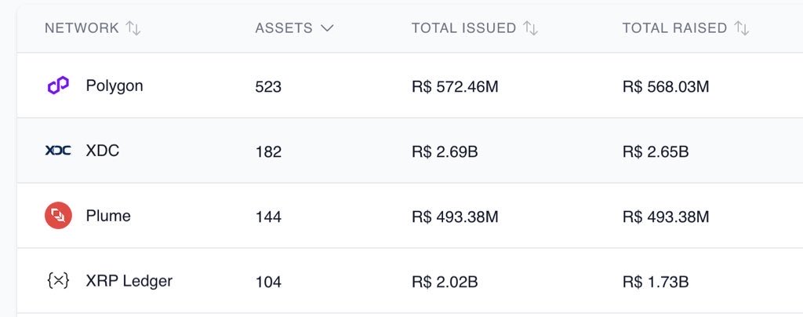The image size is (803, 317).
Task: Open the Plume network link
Action: [108, 216]
